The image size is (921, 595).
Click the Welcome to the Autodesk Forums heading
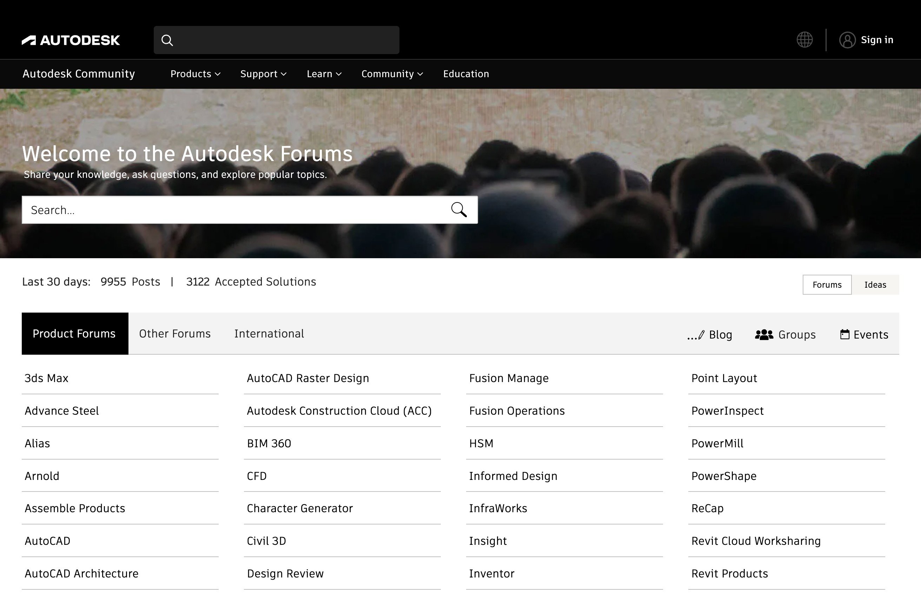(x=187, y=154)
